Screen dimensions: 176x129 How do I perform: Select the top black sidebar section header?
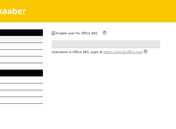pyautogui.click(x=21, y=33)
